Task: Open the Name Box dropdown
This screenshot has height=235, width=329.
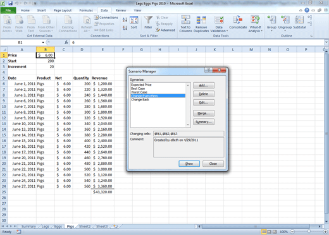Action: point(43,42)
